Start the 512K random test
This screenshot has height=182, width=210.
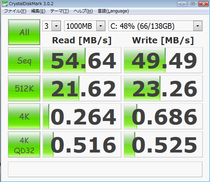(24, 89)
